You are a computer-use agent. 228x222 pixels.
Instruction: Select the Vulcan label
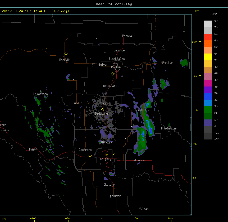point(144,209)
